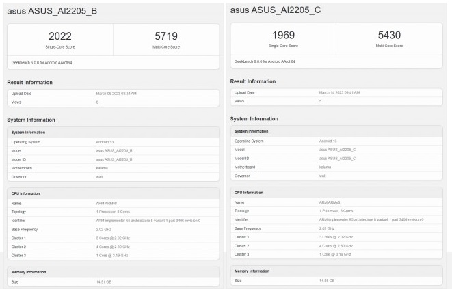The height and width of the screenshot is (289, 452).
Task: Click "ARM ARMv8" name in AI2205_C panel
Action: pyautogui.click(x=330, y=202)
